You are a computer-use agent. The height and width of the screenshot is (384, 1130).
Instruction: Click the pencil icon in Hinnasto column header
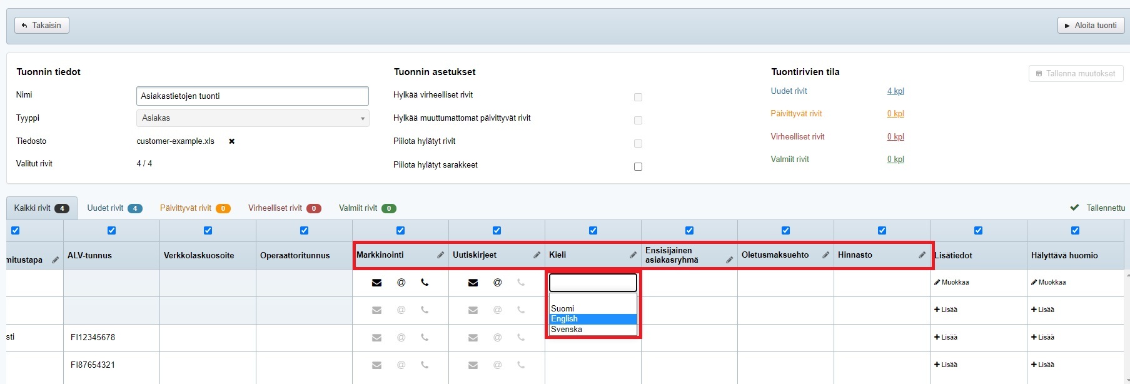pyautogui.click(x=922, y=255)
